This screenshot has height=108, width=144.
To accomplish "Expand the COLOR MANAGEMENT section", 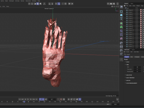I will click(125, 83).
